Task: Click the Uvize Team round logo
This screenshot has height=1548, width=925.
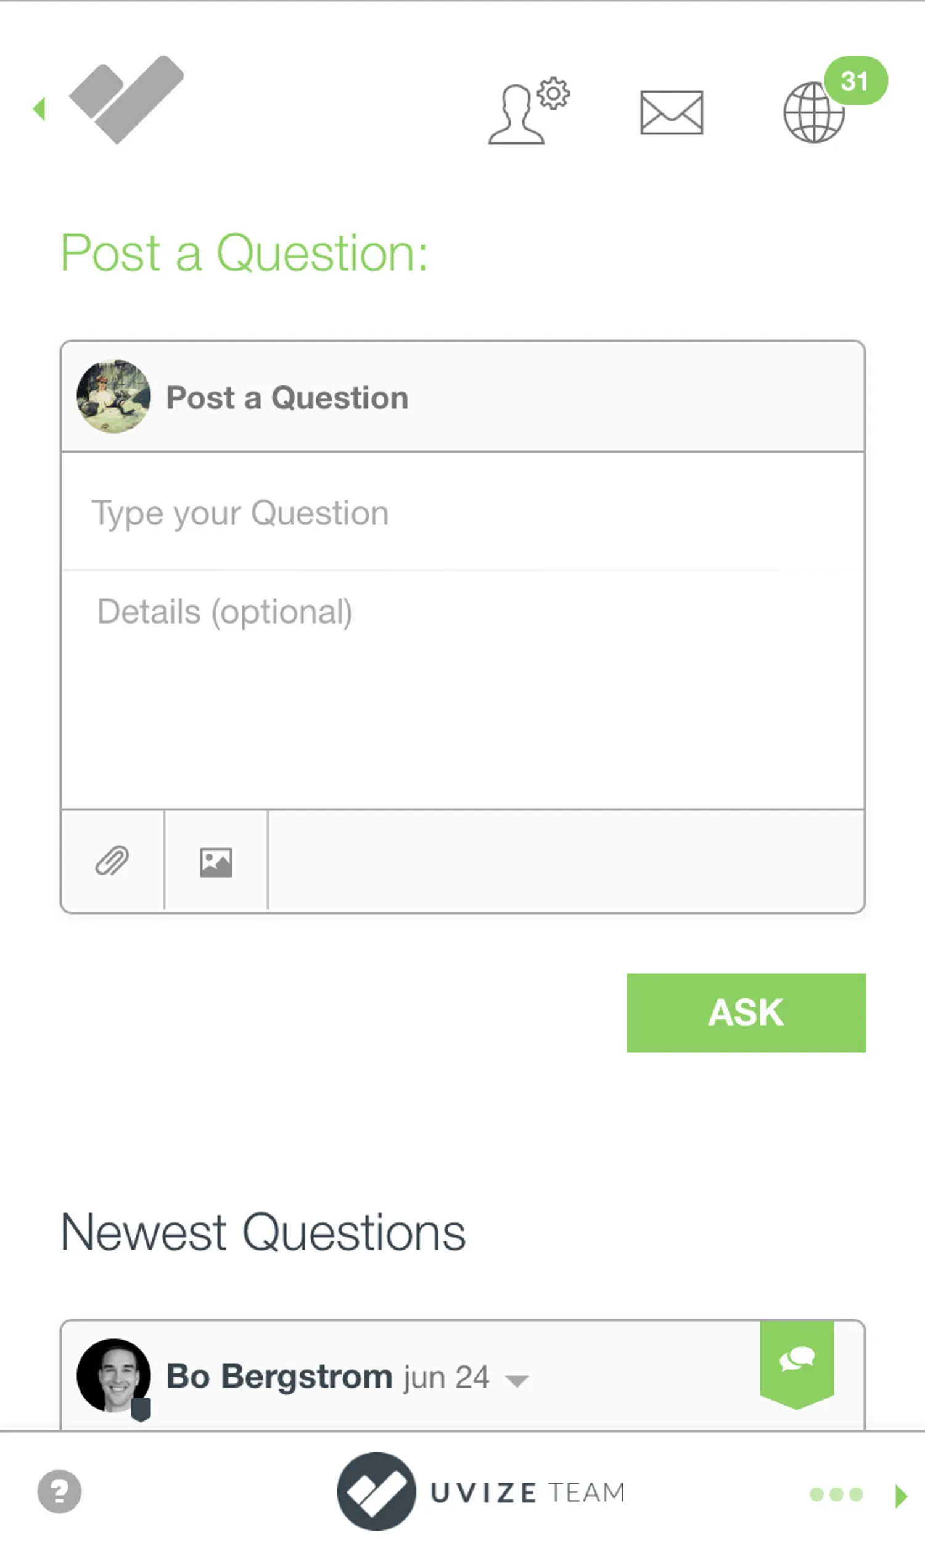Action: click(376, 1491)
